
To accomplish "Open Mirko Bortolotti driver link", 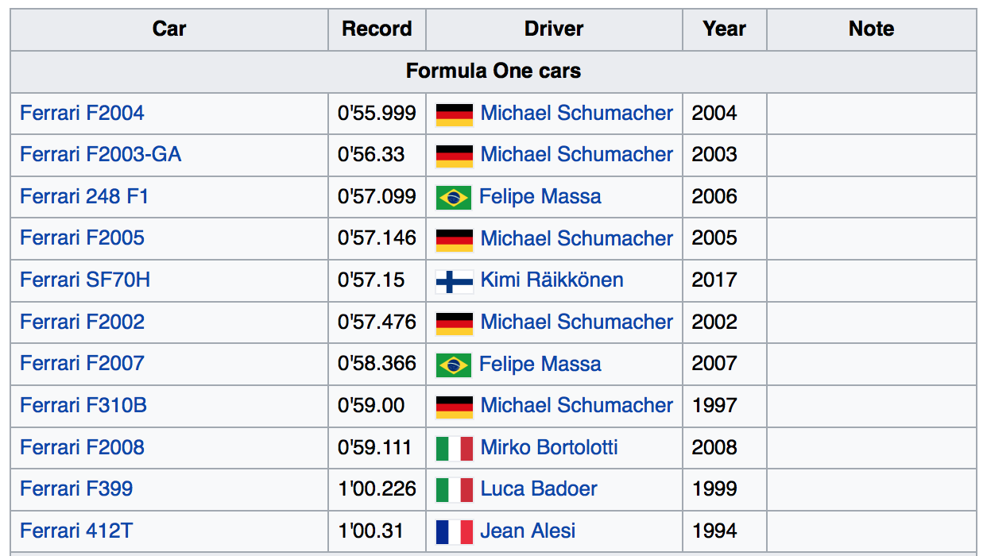I will (549, 447).
